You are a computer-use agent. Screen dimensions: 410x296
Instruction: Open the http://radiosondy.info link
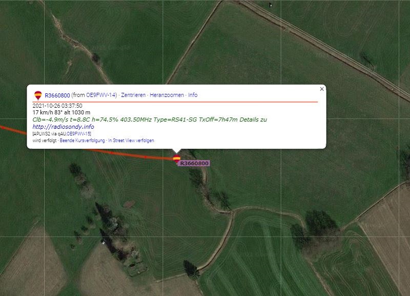point(63,127)
